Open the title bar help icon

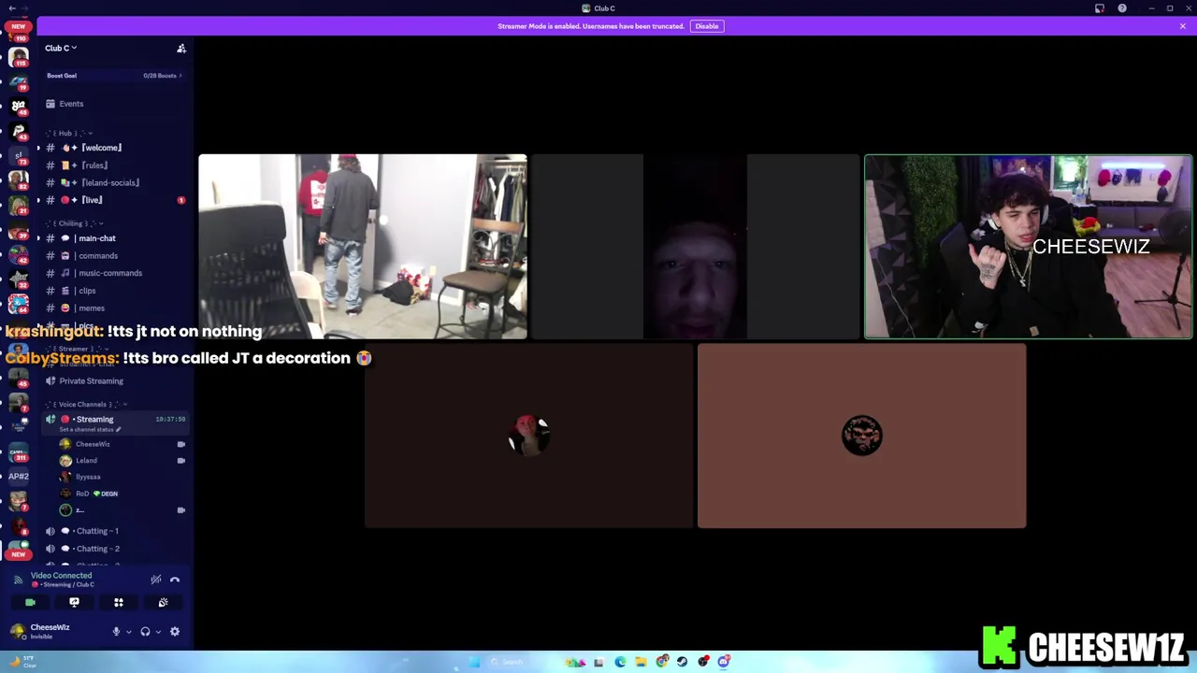coord(1122,8)
